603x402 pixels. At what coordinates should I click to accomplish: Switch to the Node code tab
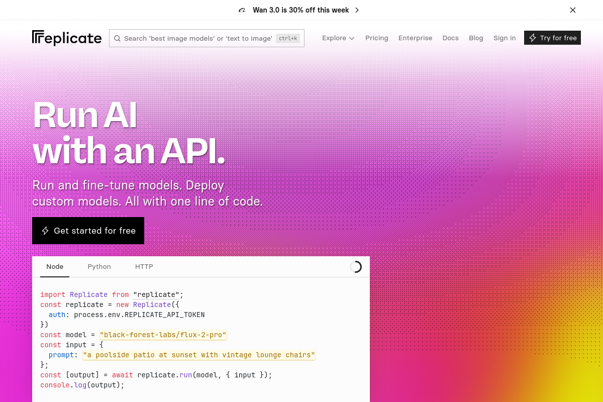[x=55, y=267]
